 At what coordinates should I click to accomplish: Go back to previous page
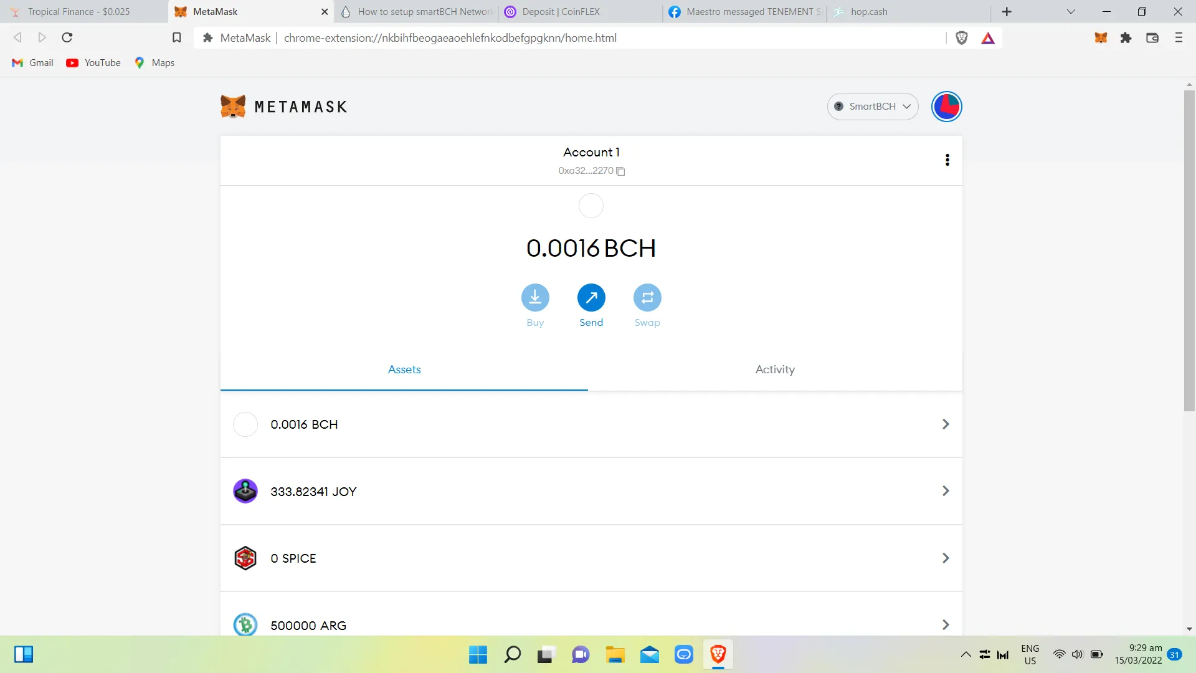(17, 38)
